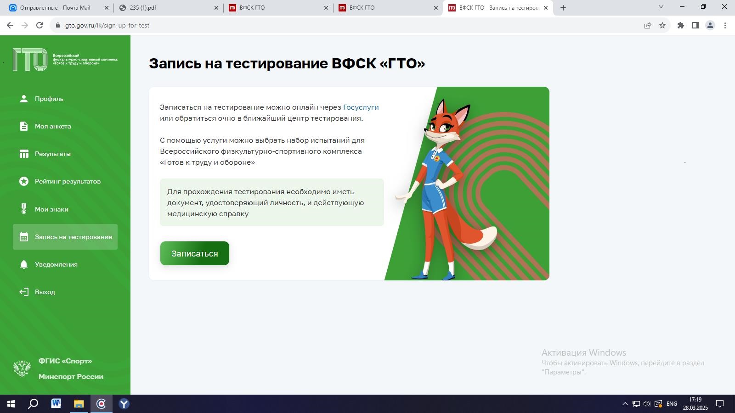Click ФГИС «Спорт» text in sidebar footer

coord(65,361)
